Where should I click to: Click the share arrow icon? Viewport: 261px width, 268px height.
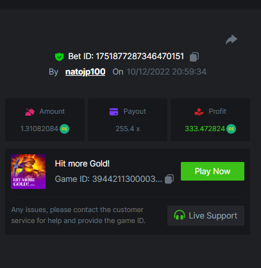(232, 40)
